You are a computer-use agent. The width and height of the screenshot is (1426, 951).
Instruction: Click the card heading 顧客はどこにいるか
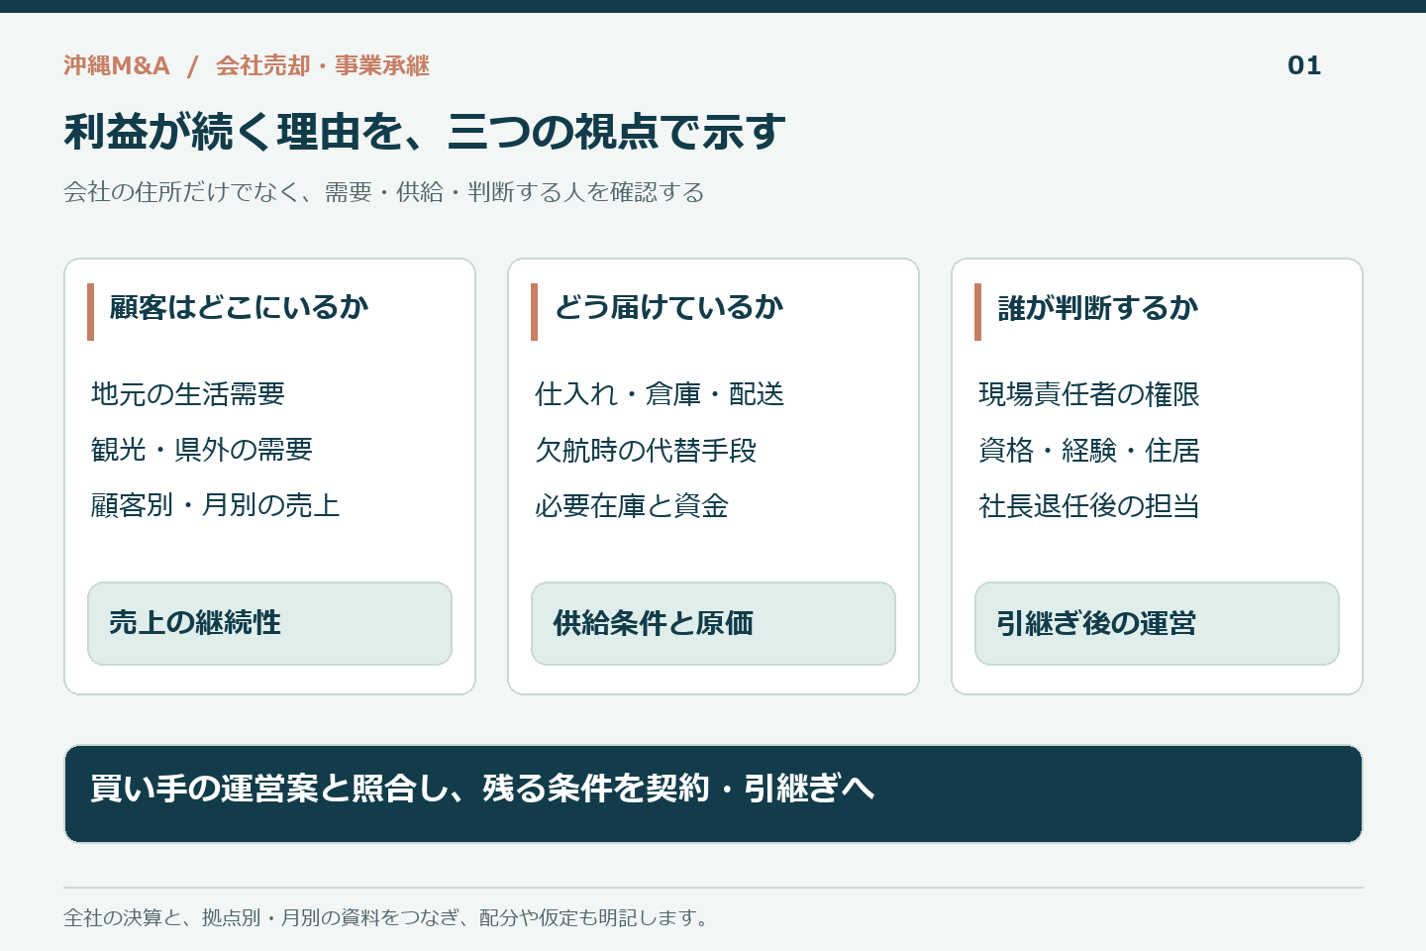(239, 307)
